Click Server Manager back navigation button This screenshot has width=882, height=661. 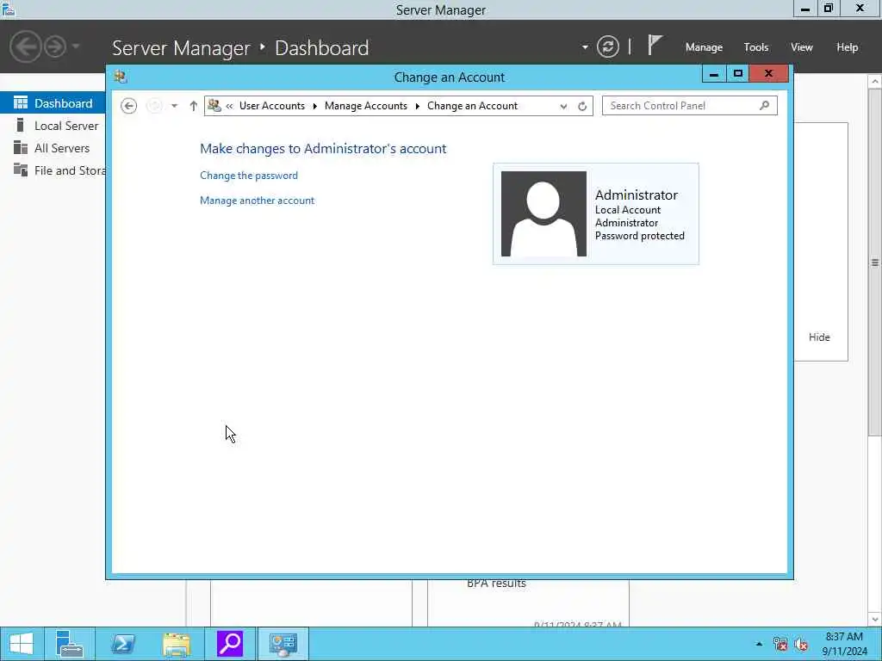click(x=25, y=46)
